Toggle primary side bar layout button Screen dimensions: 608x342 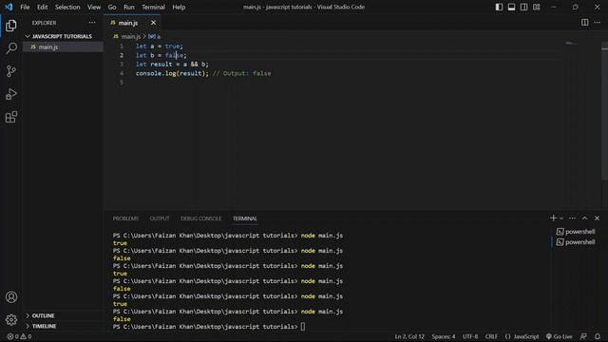click(x=499, y=7)
